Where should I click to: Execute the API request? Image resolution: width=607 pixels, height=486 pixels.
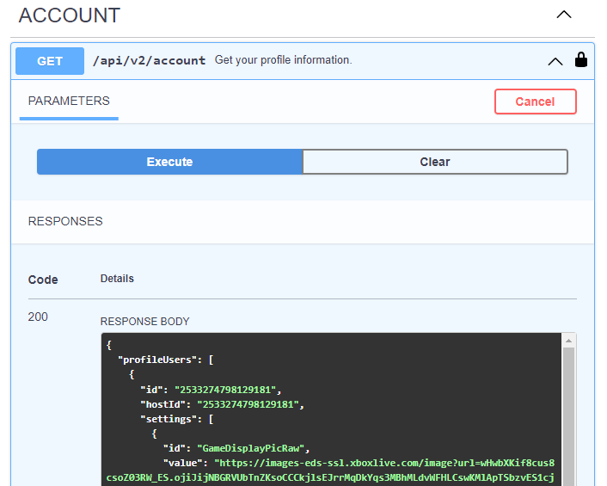pos(169,162)
